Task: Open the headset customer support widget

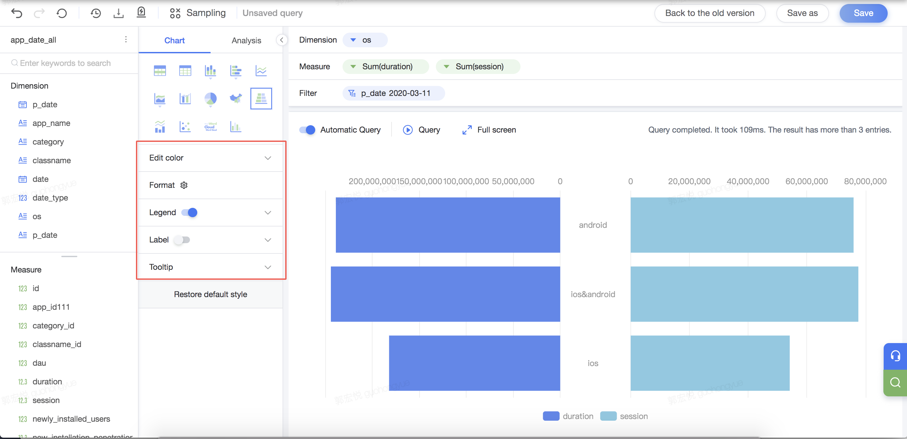Action: 895,356
